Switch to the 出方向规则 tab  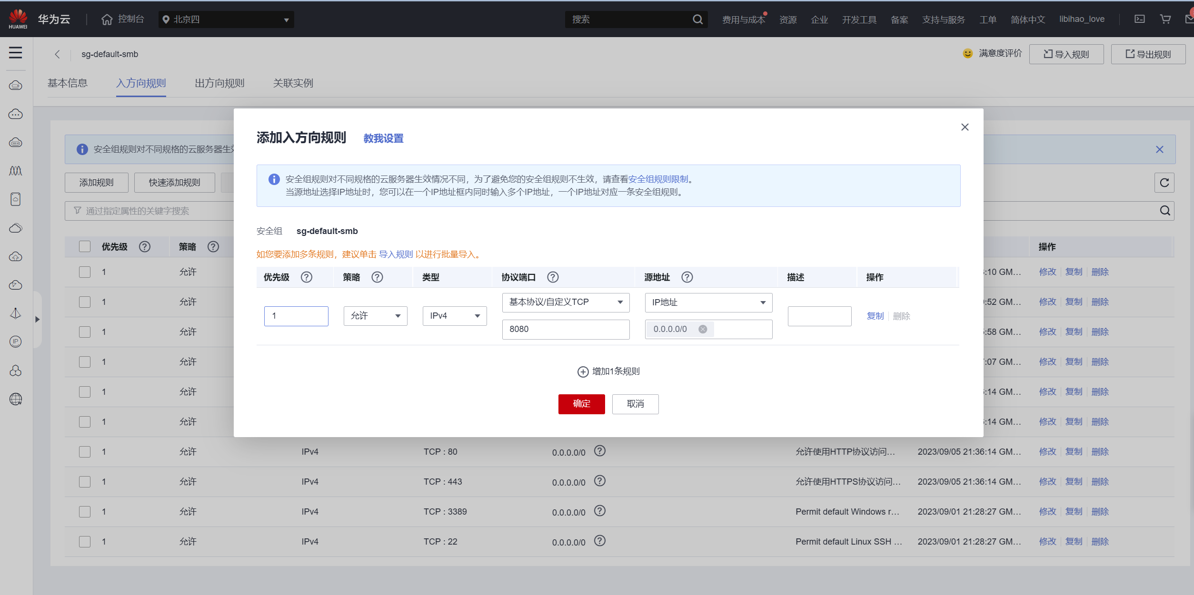[219, 83]
